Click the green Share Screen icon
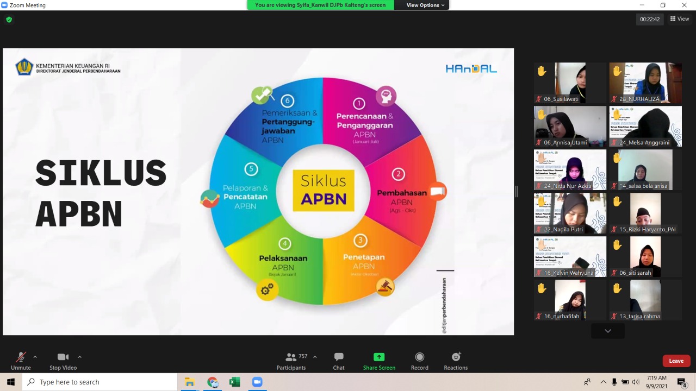This screenshot has width=696, height=391. tap(379, 357)
